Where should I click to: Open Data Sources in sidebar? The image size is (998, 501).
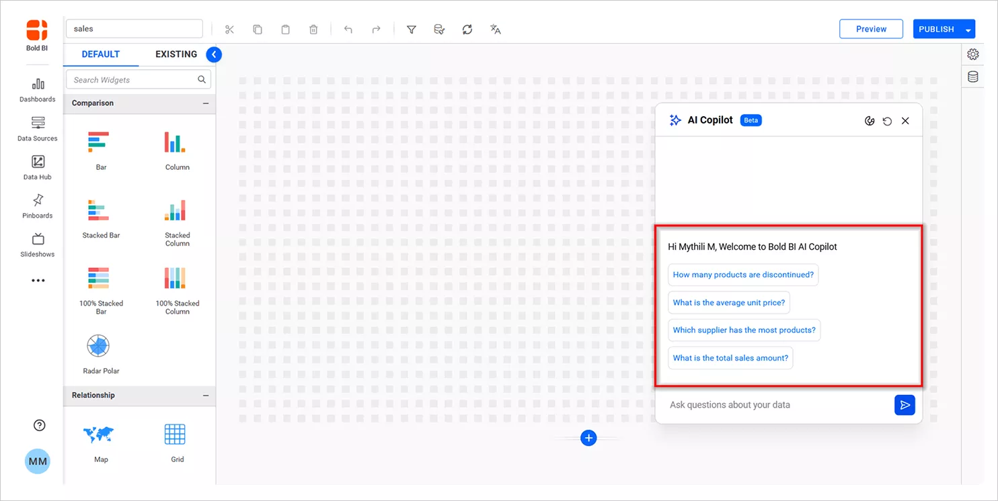click(38, 130)
